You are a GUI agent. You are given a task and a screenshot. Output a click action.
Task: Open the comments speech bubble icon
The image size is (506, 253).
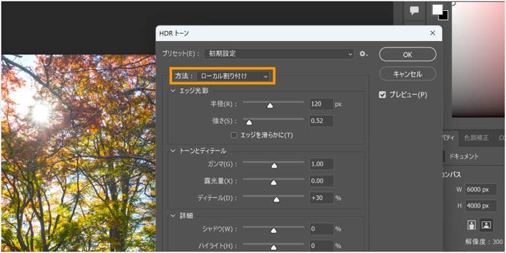(x=414, y=11)
